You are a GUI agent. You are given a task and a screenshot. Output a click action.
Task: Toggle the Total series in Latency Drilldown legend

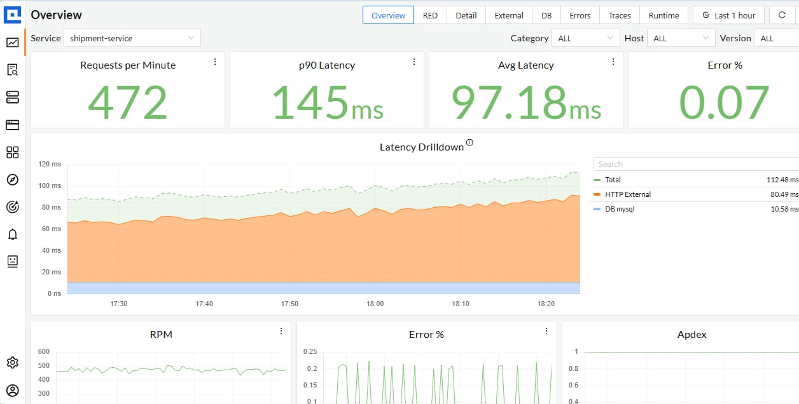click(614, 180)
